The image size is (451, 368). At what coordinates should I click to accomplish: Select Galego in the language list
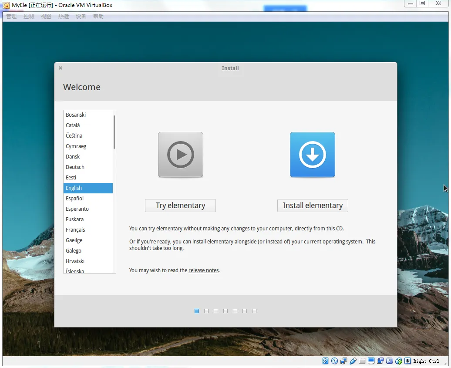88,250
